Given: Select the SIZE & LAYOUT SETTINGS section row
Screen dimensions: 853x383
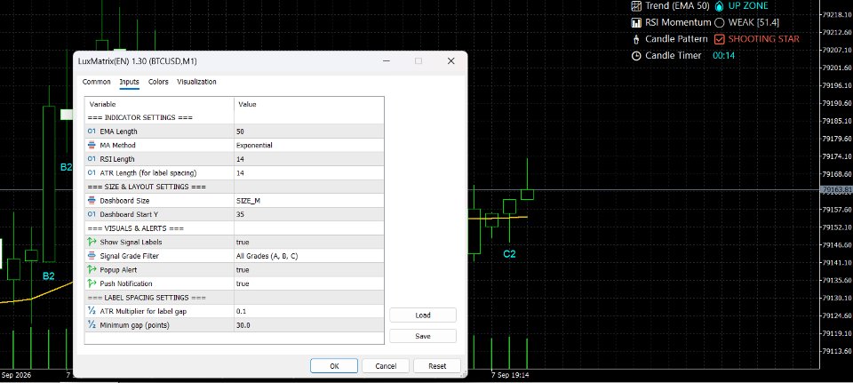Looking at the screenshot, I should tap(235, 187).
